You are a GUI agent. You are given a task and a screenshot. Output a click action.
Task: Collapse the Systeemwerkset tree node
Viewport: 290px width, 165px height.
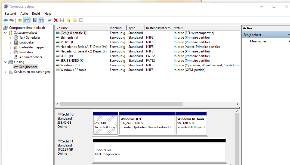pyautogui.click(x=5, y=33)
